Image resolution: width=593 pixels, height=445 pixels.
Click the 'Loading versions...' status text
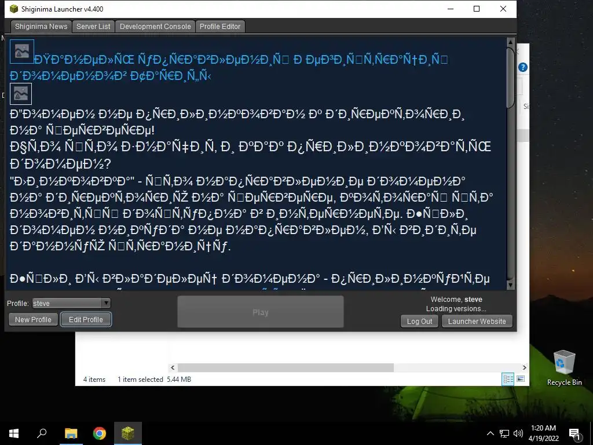456,309
